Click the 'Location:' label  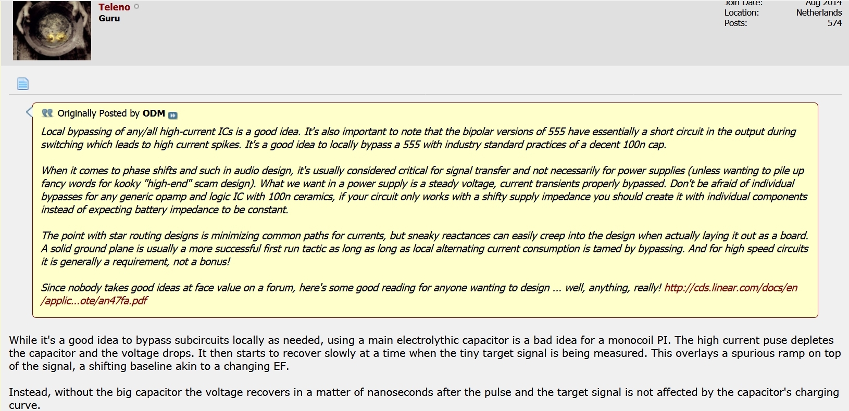(x=741, y=12)
